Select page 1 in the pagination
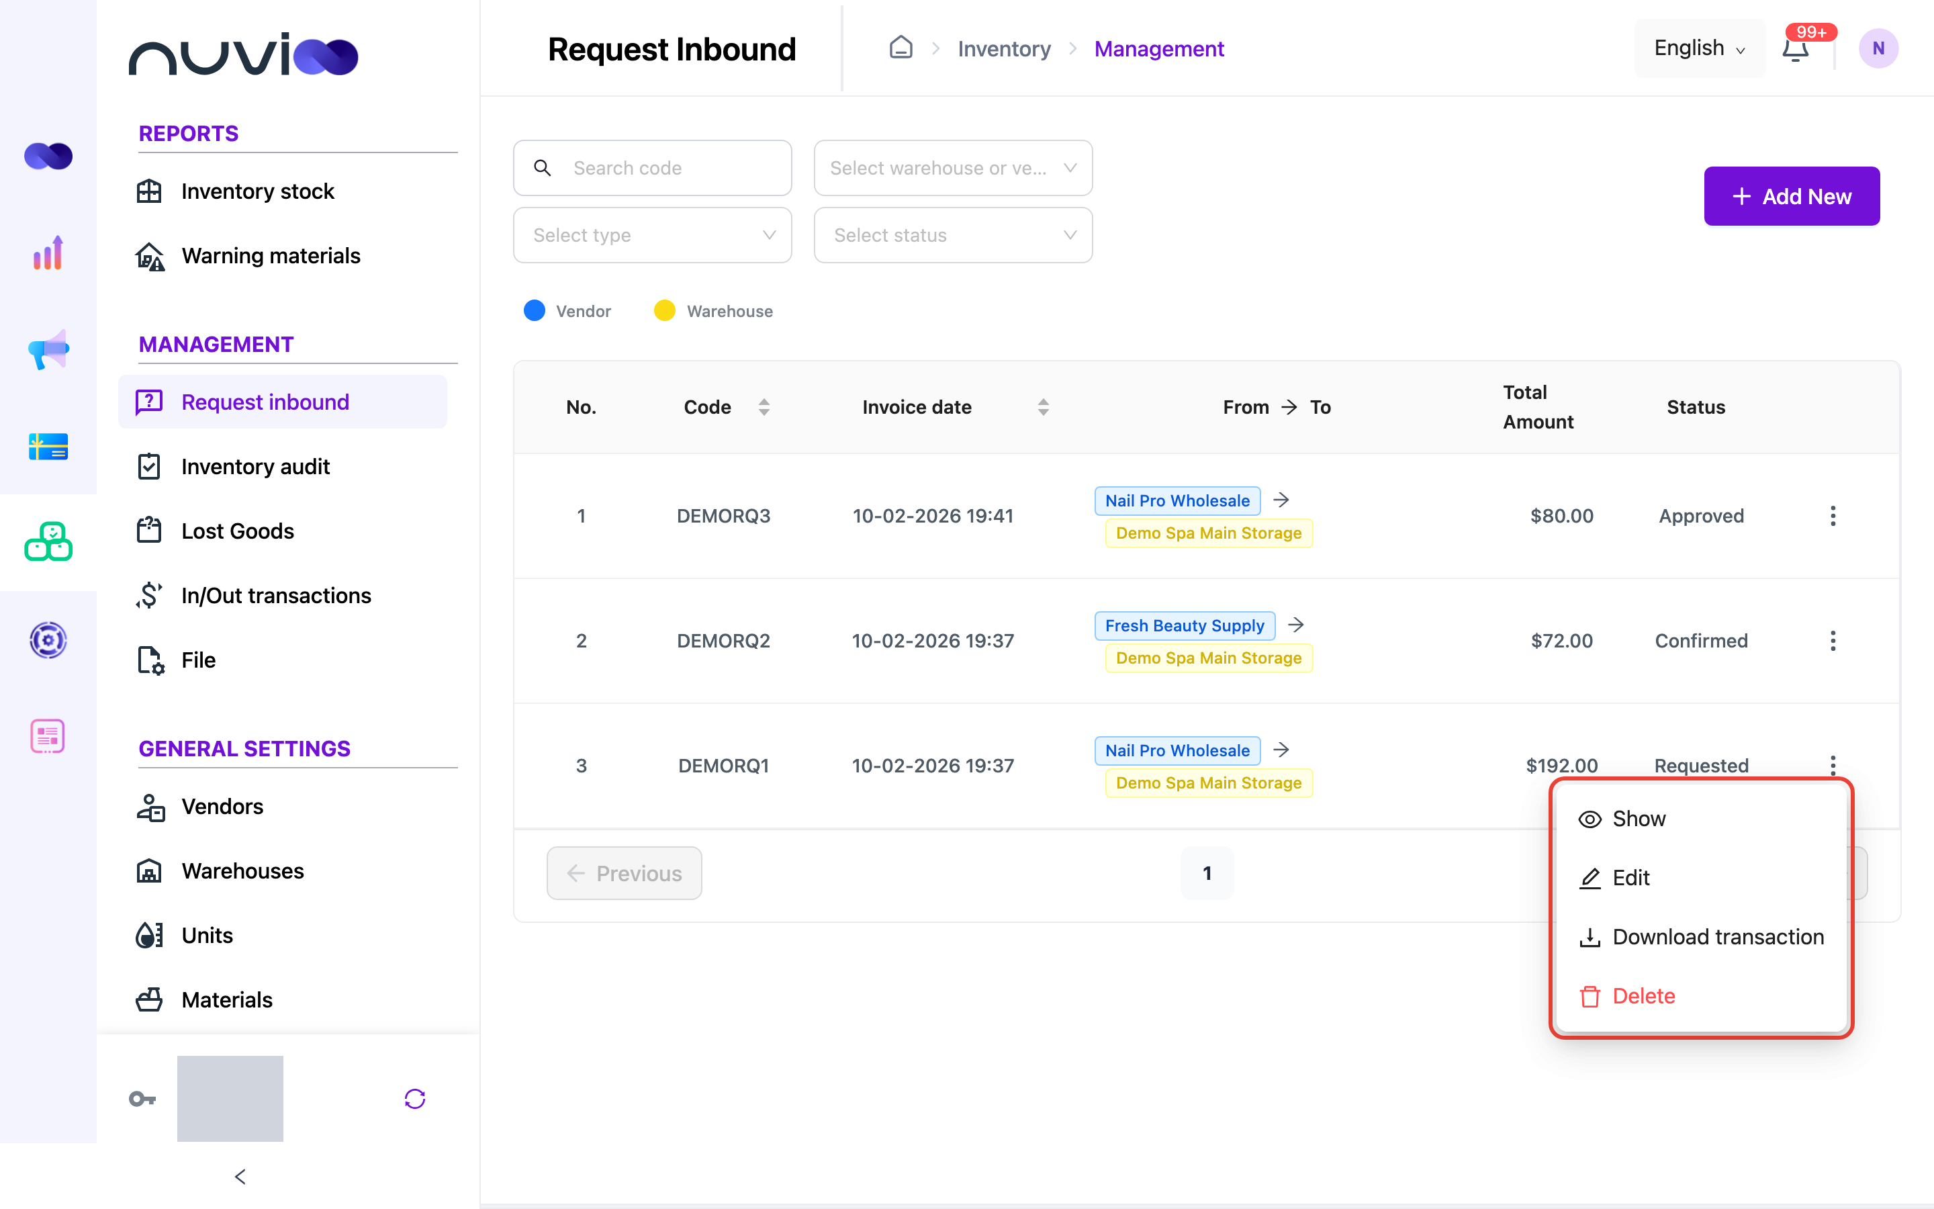 tap(1207, 873)
